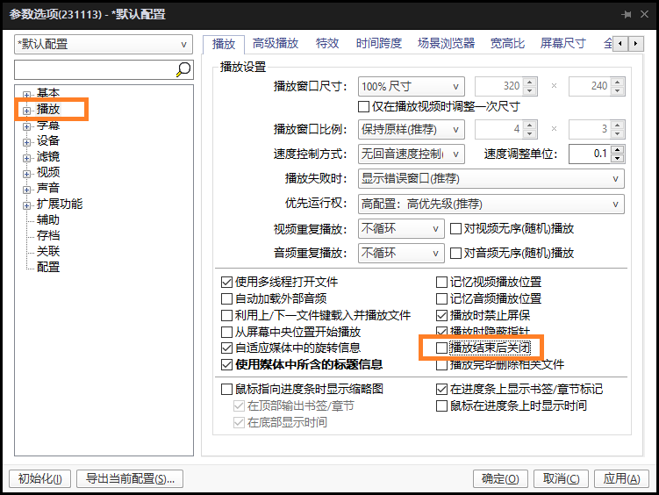Toggle 对音频无序(随机)播放 checkbox
Viewport: 659px width, 495px height.
(455, 254)
